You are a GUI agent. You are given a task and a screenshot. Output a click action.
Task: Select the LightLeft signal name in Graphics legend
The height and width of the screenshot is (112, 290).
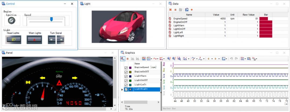point(140,84)
